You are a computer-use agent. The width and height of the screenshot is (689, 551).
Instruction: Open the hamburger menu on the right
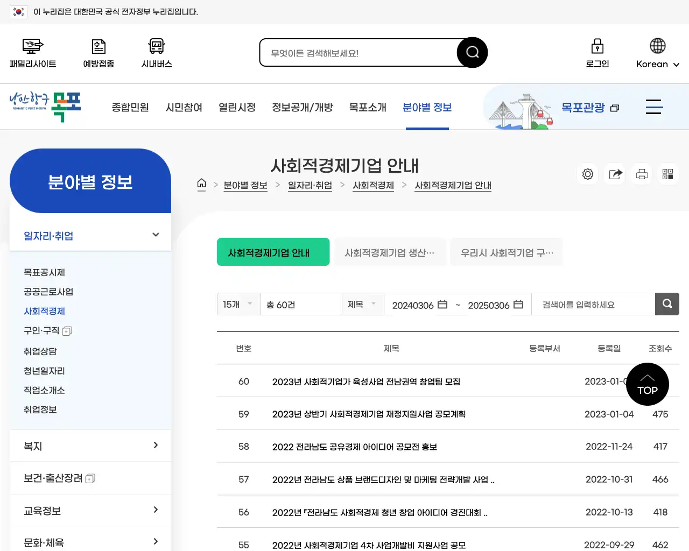[654, 107]
